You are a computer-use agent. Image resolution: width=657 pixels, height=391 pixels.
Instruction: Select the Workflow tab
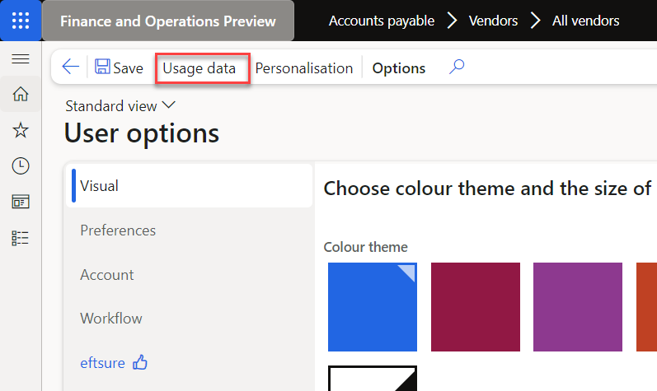pyautogui.click(x=111, y=319)
